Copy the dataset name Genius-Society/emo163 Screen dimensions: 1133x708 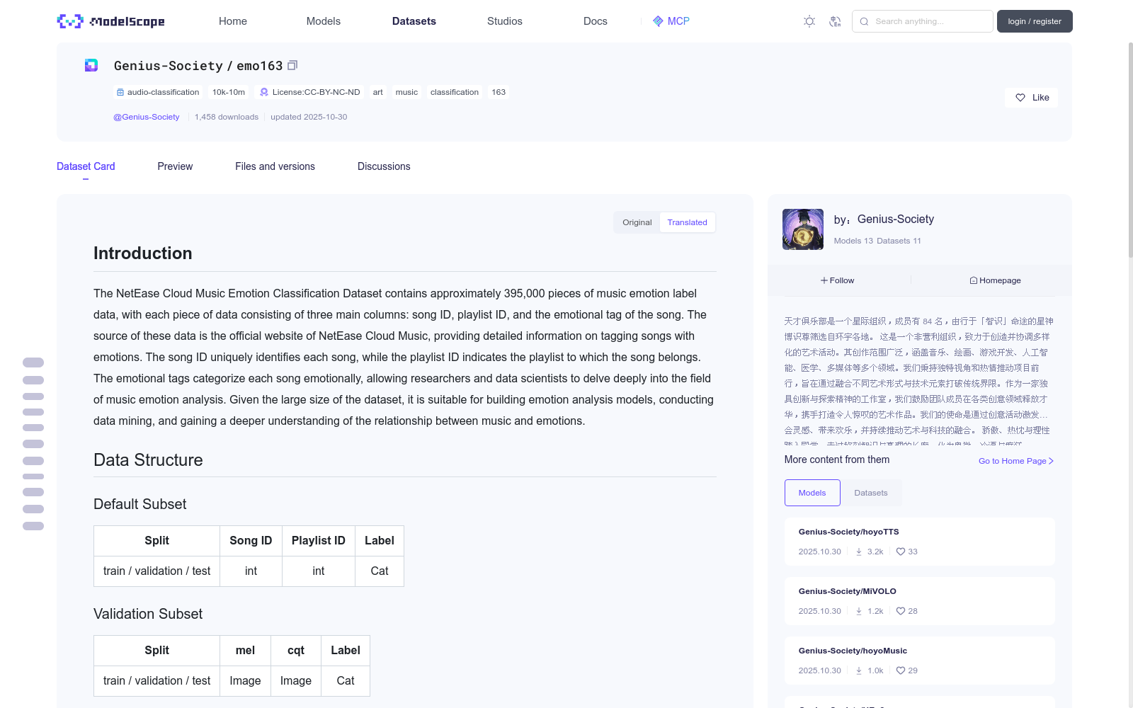click(x=292, y=65)
